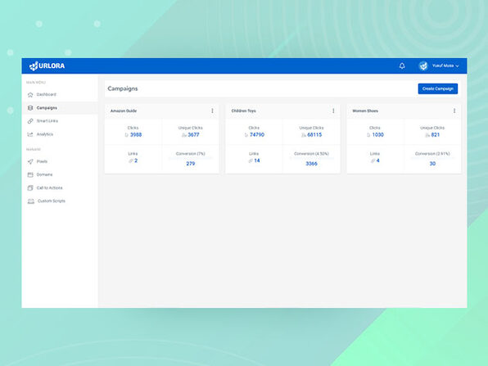Click Amazon Guide Conversion (7%) label
488x366 pixels.
point(191,154)
